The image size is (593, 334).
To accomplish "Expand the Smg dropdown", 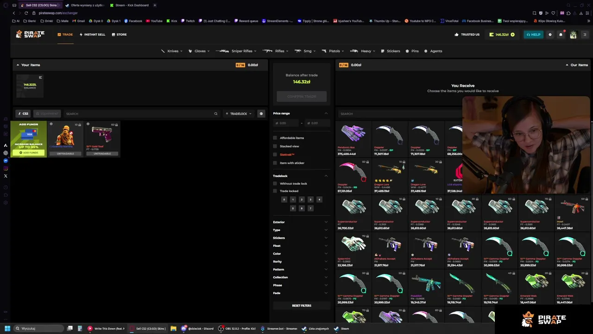I will coord(305,51).
